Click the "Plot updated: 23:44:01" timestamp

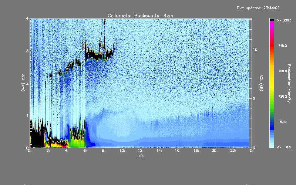(x=258, y=8)
